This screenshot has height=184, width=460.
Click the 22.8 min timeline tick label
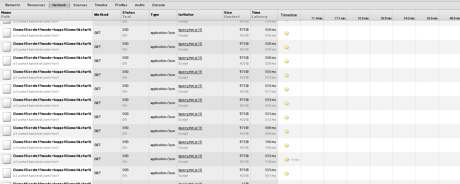coord(363,18)
